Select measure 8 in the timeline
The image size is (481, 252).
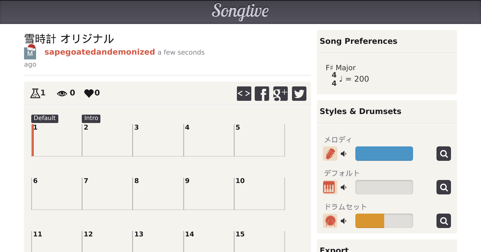[x=158, y=193]
